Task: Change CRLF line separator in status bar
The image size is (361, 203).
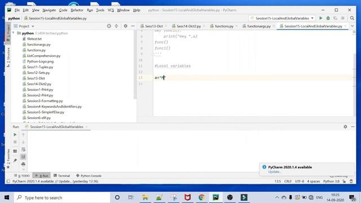Action: click(x=288, y=182)
